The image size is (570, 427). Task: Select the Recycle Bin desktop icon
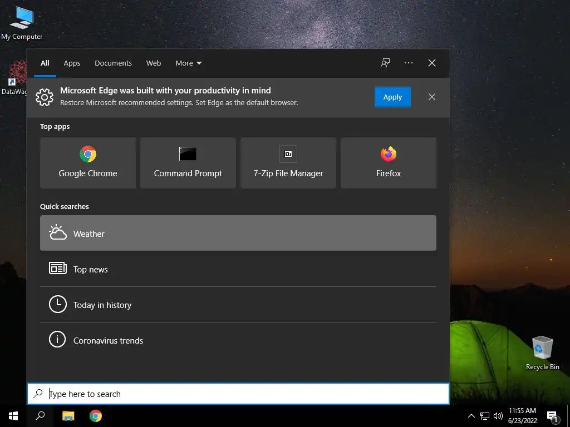542,352
